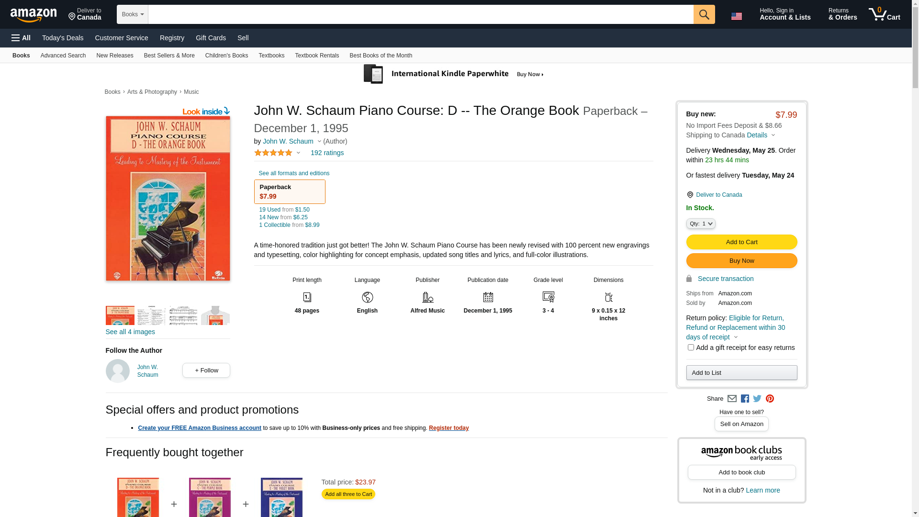This screenshot has height=517, width=919.
Task: Click inside the search input field
Action: click(x=420, y=14)
